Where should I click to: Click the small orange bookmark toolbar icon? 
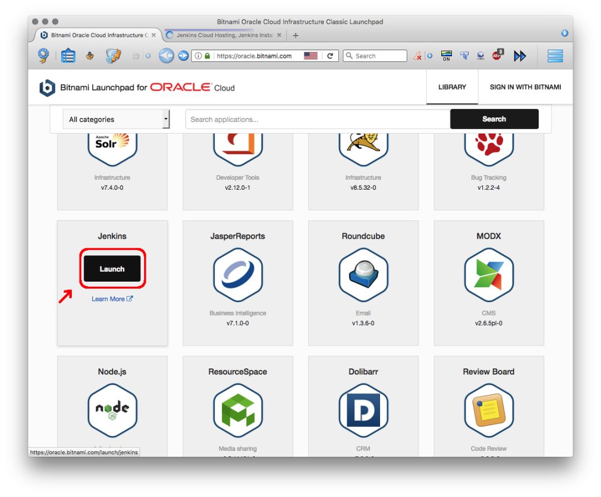pyautogui.click(x=90, y=56)
